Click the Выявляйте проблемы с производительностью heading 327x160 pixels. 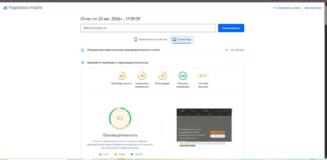(118, 62)
